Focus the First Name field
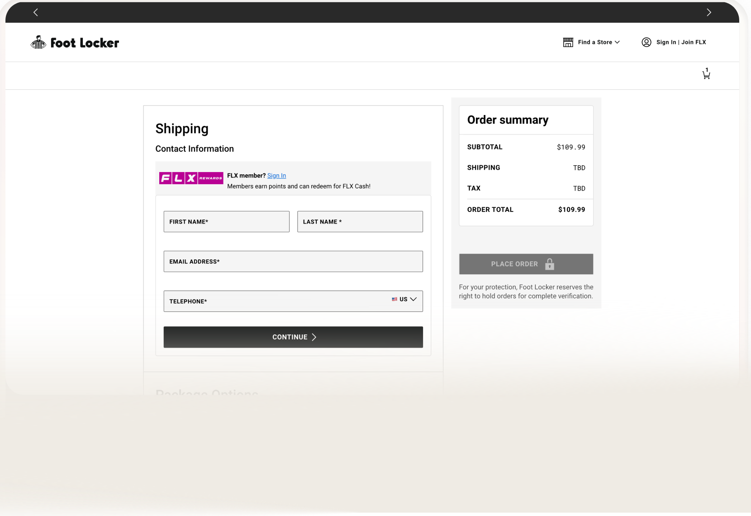751x516 pixels. click(x=226, y=222)
